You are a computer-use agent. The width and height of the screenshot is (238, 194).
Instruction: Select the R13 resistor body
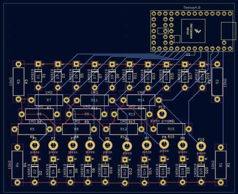coord(132,114)
